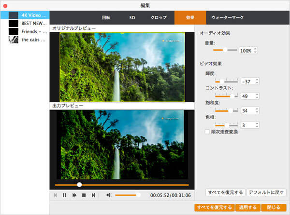
Task: Mute audio with the speaker icon
Action: tap(109, 195)
